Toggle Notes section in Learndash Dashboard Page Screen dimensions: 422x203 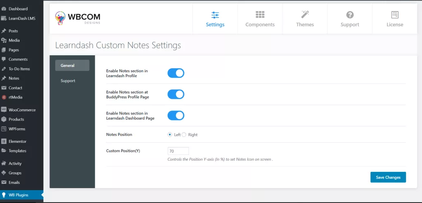point(176,115)
